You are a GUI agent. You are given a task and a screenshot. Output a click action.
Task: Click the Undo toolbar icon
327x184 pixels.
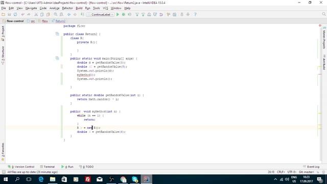point(22,14)
